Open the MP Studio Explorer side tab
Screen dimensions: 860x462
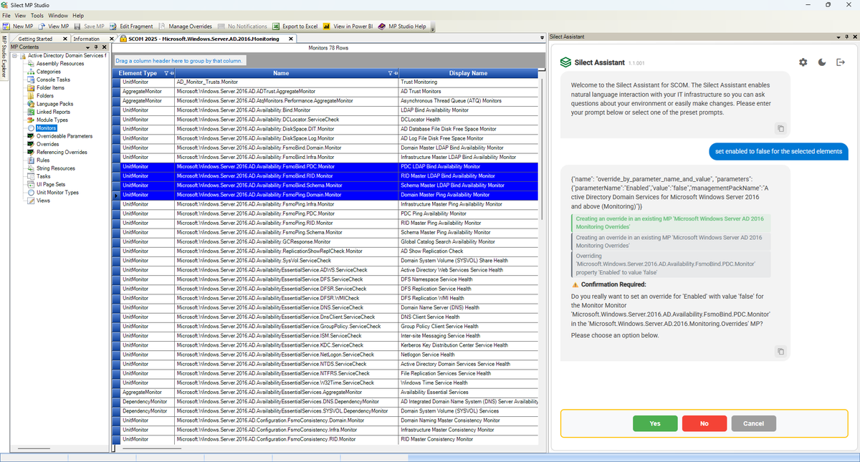(x=4, y=56)
